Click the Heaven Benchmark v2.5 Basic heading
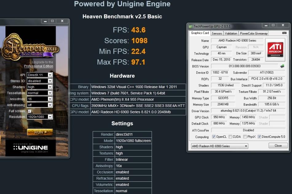The image size is (292, 194). click(122, 17)
